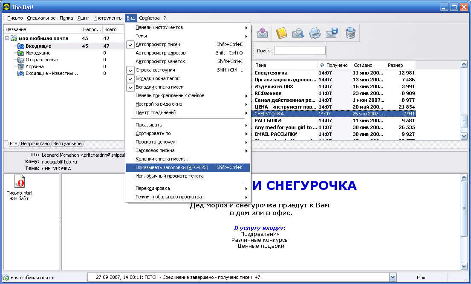Open the Письмо.html attachment icon
Viewport: 471px width, 284px height.
point(19,182)
